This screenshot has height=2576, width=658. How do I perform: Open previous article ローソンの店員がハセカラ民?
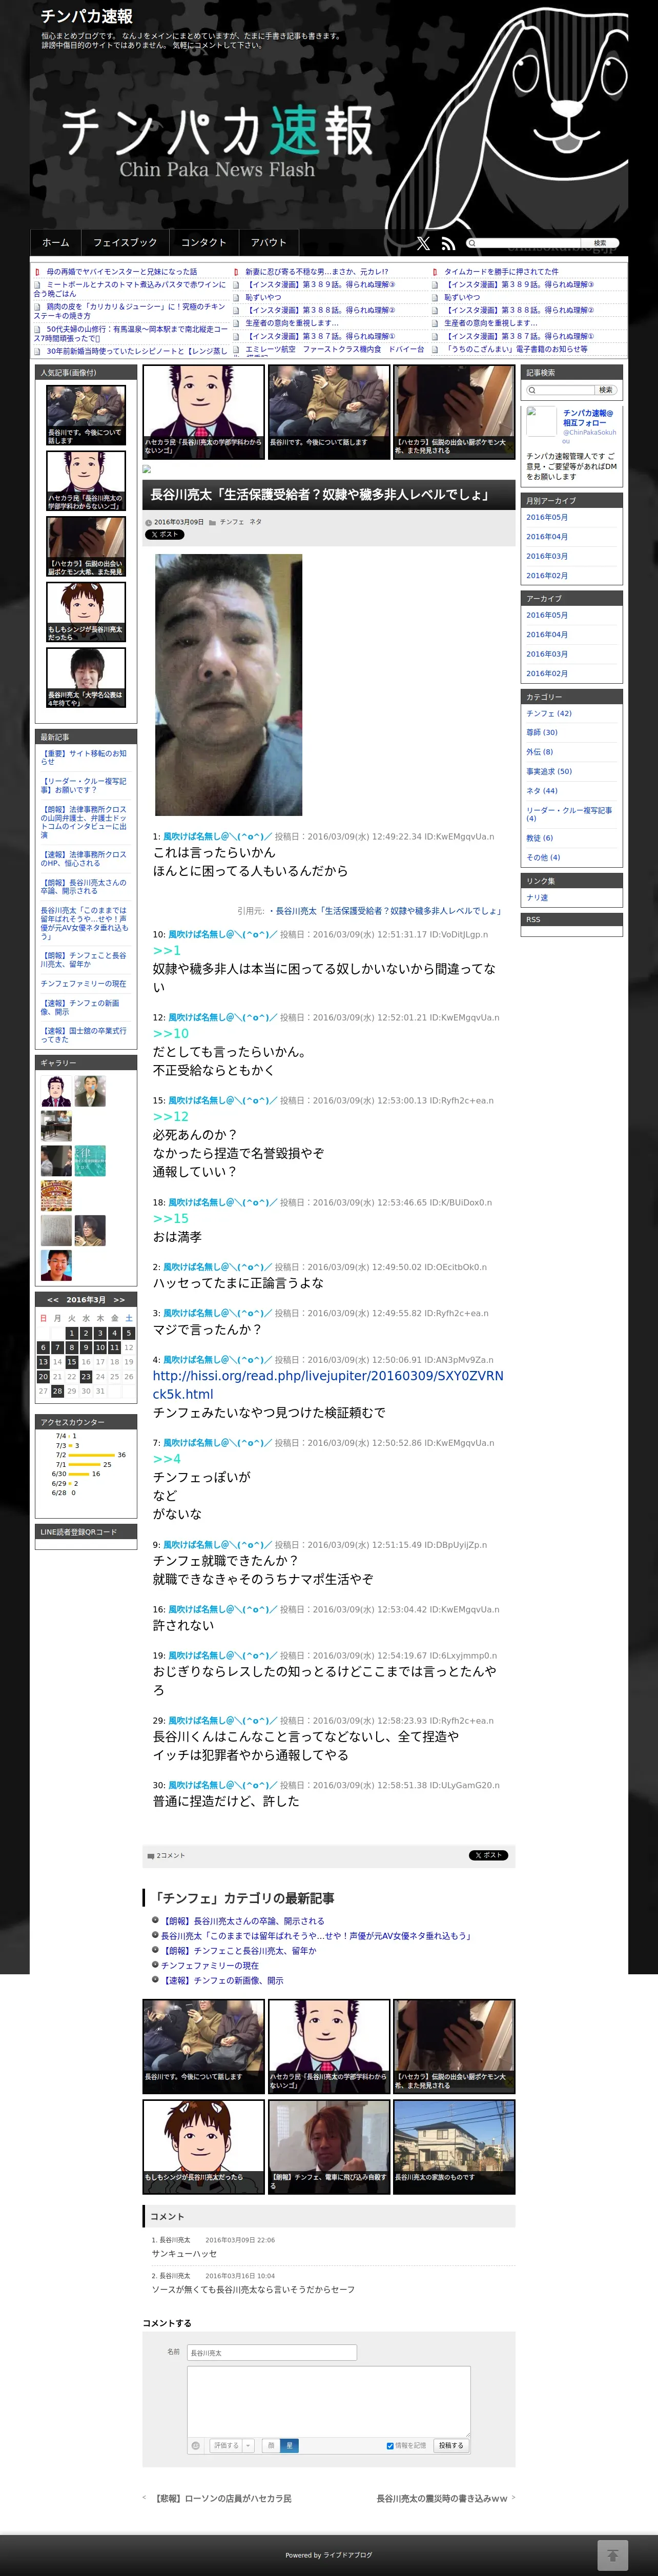223,2498
